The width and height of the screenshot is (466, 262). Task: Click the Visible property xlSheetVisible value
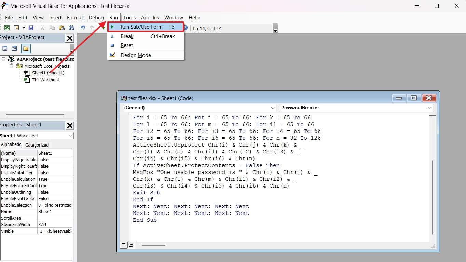pos(55,231)
